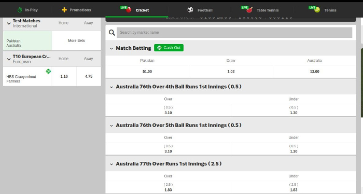
Task: Click the search magnifier icon
Action: point(112,32)
